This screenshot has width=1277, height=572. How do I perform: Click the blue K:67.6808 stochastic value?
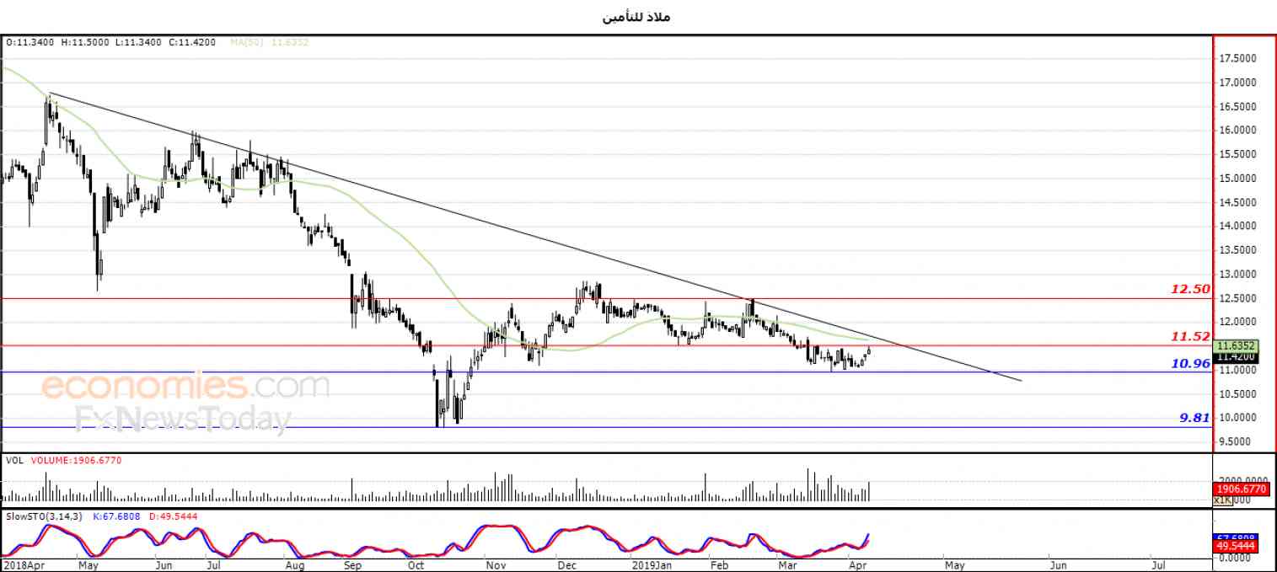[118, 516]
